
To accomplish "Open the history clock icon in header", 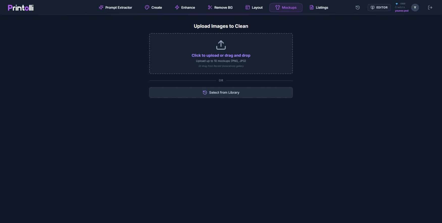I will [x=358, y=8].
